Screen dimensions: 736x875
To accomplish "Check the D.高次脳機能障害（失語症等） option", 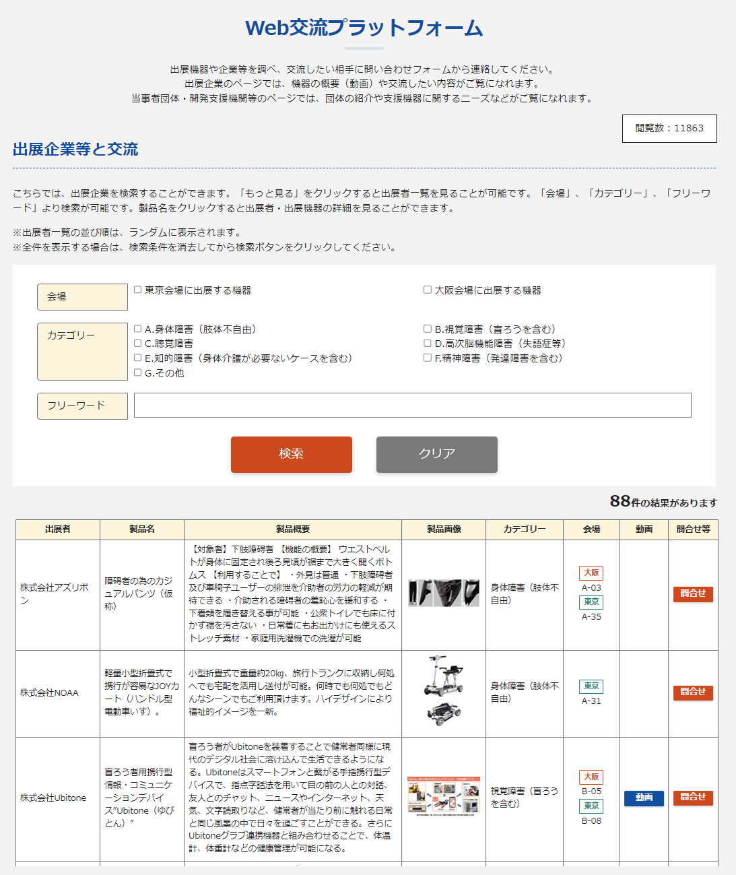I will 426,343.
